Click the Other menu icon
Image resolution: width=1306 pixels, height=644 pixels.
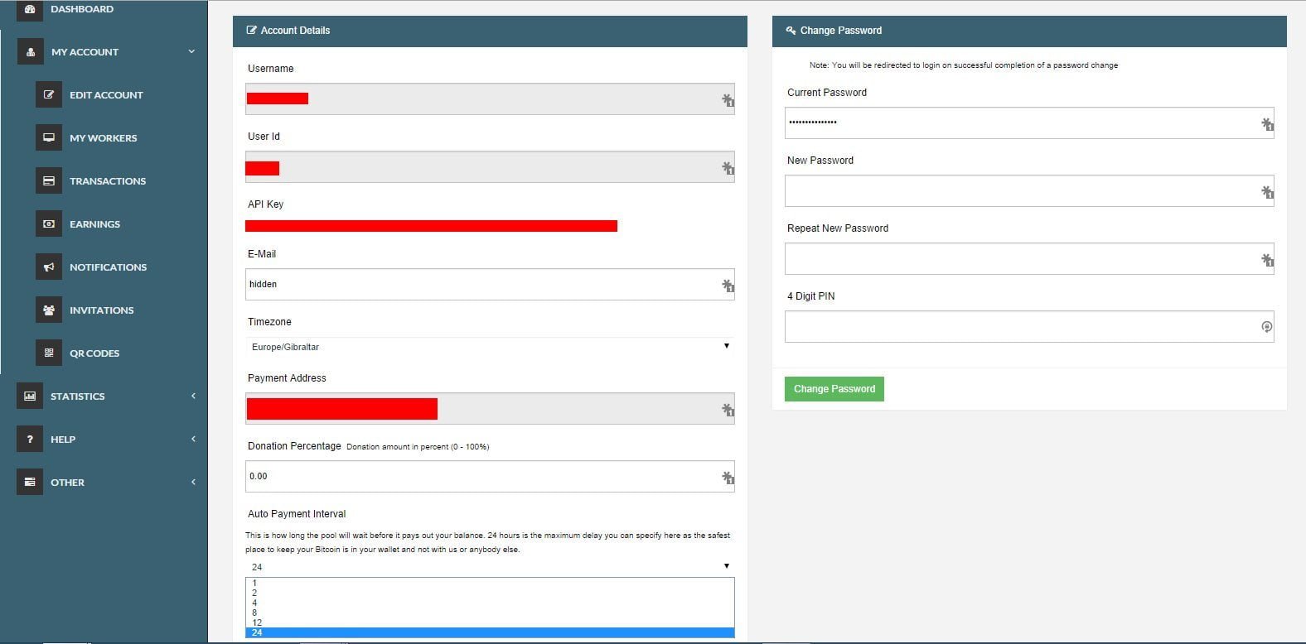pos(30,482)
